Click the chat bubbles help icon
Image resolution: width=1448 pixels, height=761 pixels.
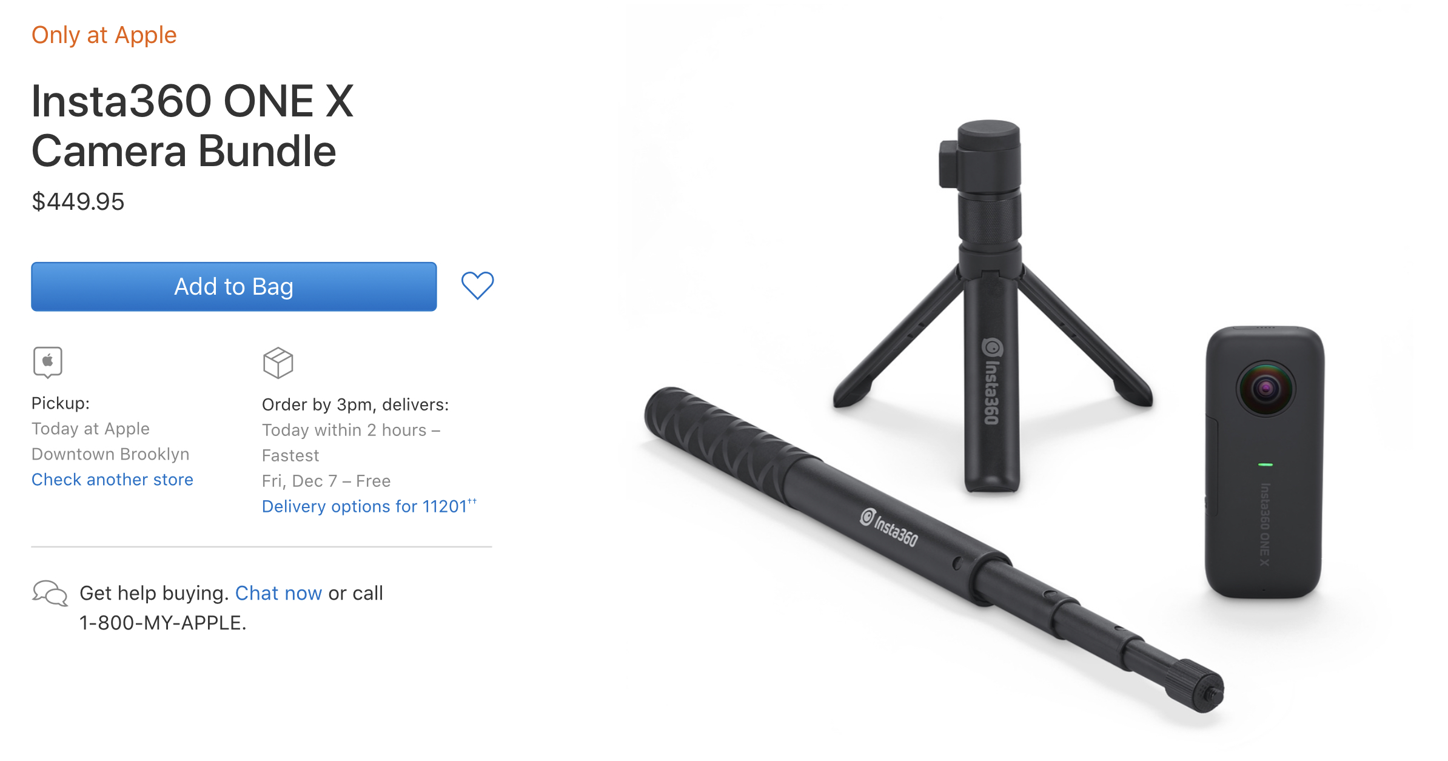50,593
